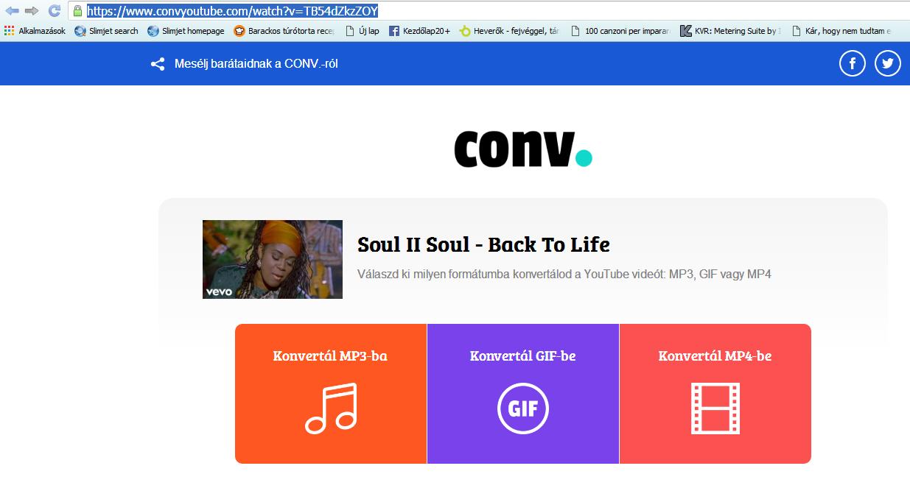Click the browser forward arrow
Image resolution: width=910 pixels, height=488 pixels.
coord(32,11)
